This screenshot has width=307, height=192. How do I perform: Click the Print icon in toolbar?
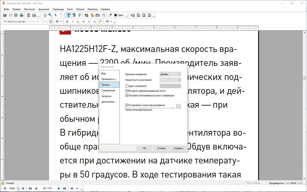pos(21,15)
